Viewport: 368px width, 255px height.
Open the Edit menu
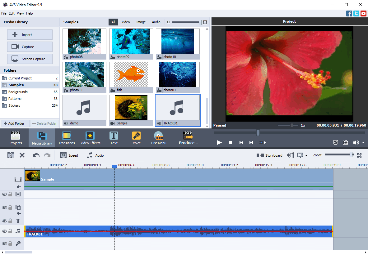pyautogui.click(x=12, y=13)
